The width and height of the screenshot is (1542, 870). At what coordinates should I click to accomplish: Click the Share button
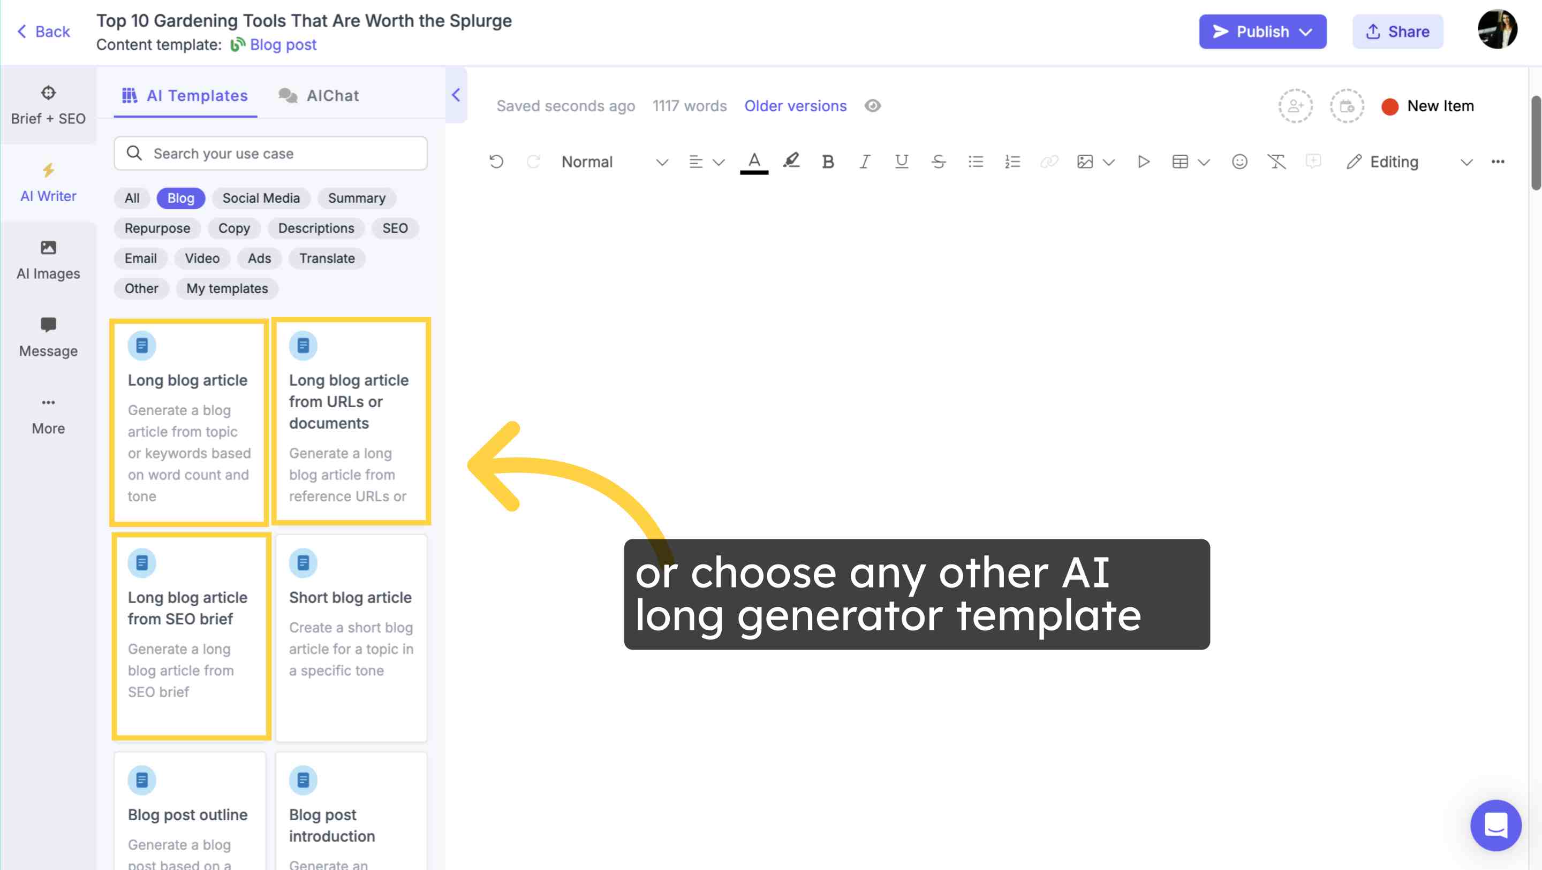1398,30
